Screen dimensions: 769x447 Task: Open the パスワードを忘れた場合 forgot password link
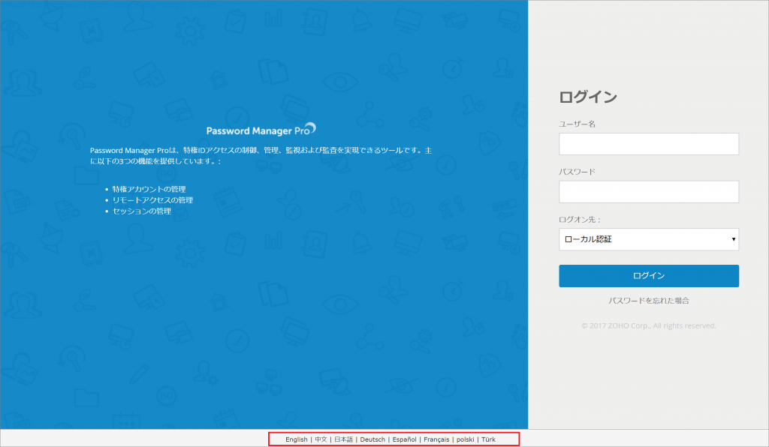point(648,301)
